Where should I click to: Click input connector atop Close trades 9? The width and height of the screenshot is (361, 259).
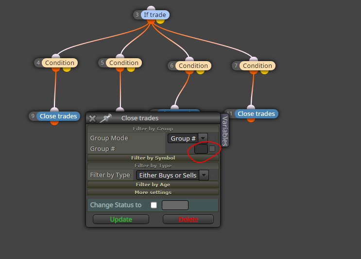tap(54, 110)
